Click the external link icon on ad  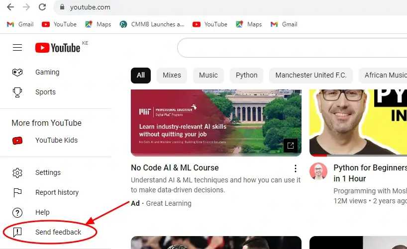(x=291, y=146)
